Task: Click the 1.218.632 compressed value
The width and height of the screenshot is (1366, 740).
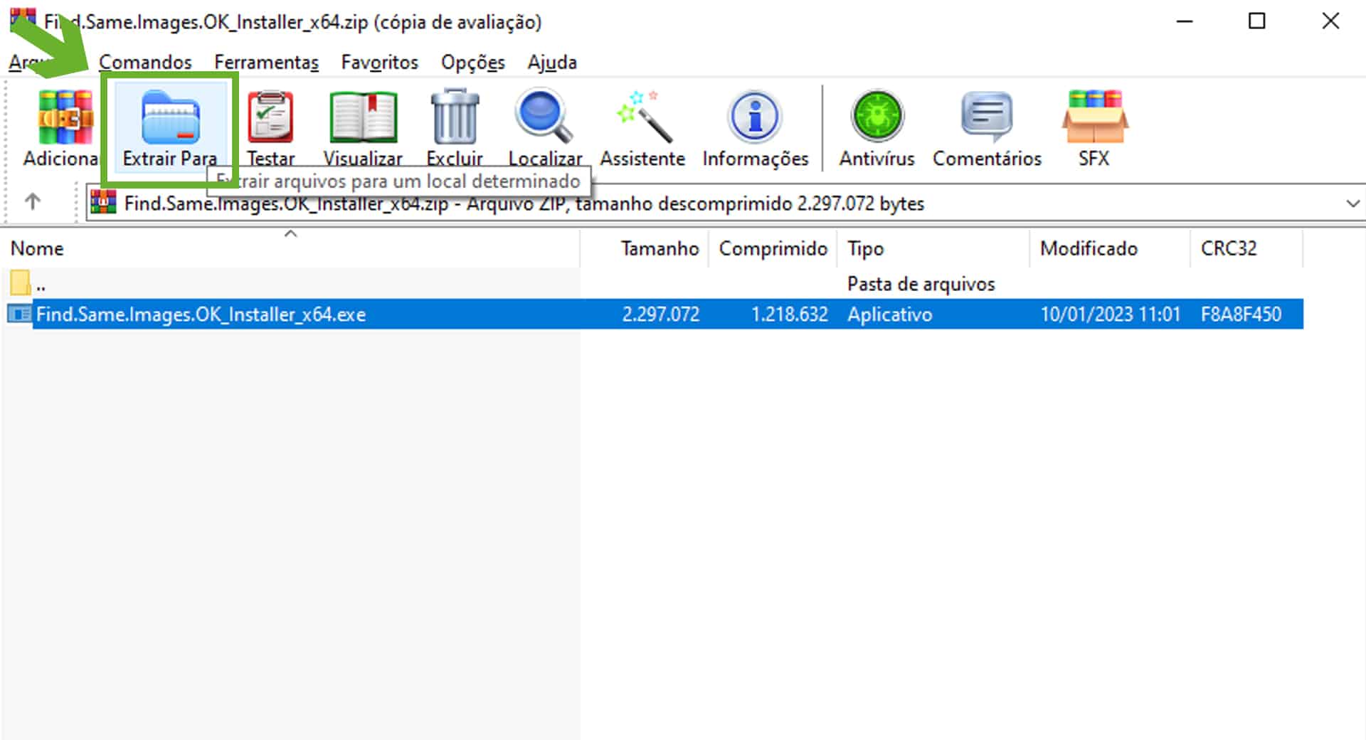Action: point(790,314)
